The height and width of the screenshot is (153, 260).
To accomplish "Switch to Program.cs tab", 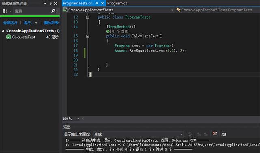I will point(117,3).
